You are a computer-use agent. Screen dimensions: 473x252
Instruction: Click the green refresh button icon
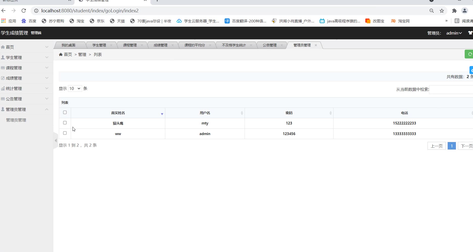click(469, 54)
